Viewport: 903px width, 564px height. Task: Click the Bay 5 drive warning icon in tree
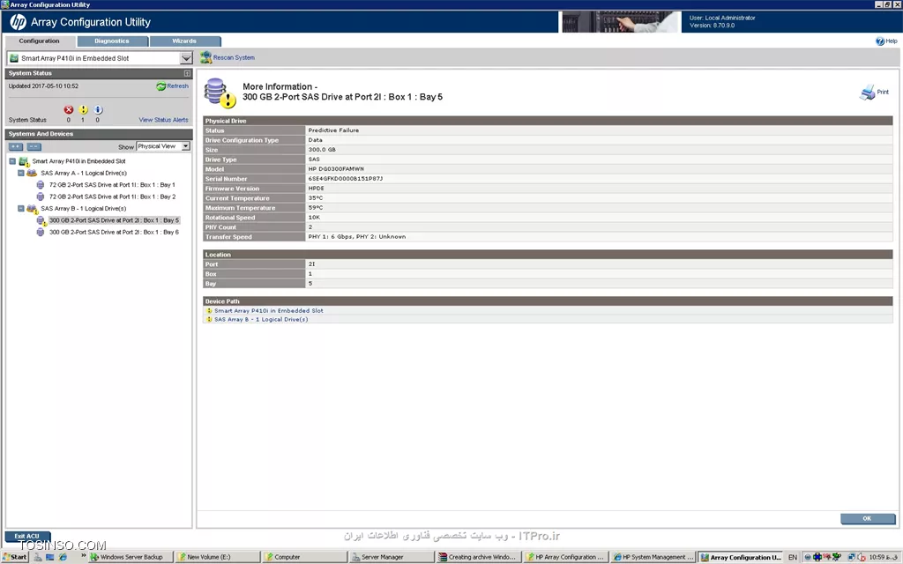[41, 220]
